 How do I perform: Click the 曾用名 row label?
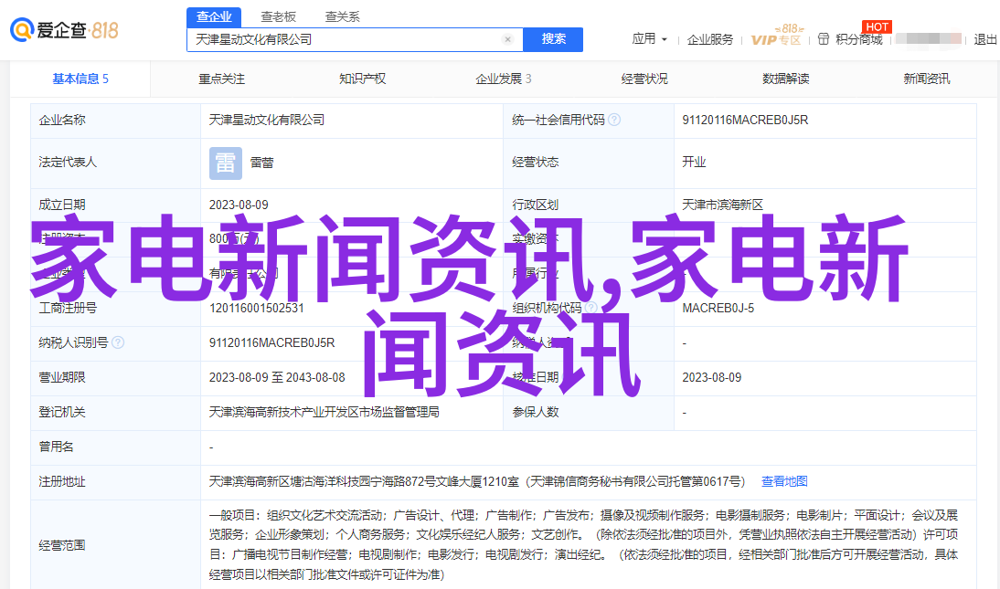click(56, 447)
